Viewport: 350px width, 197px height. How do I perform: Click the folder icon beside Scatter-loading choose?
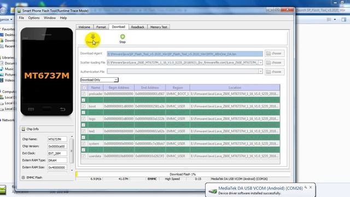click(x=269, y=62)
